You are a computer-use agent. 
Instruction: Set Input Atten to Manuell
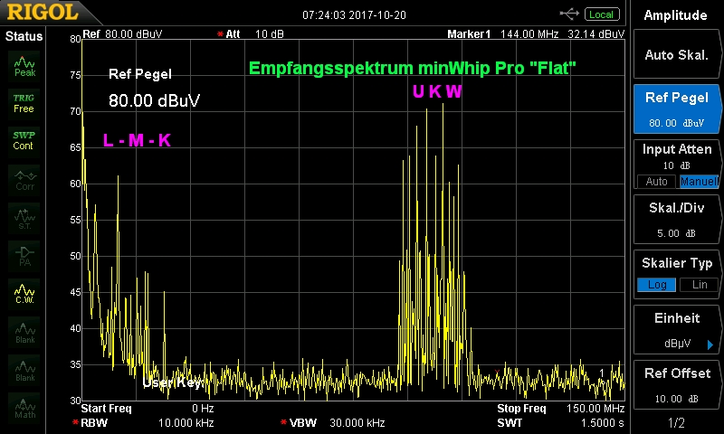point(699,181)
